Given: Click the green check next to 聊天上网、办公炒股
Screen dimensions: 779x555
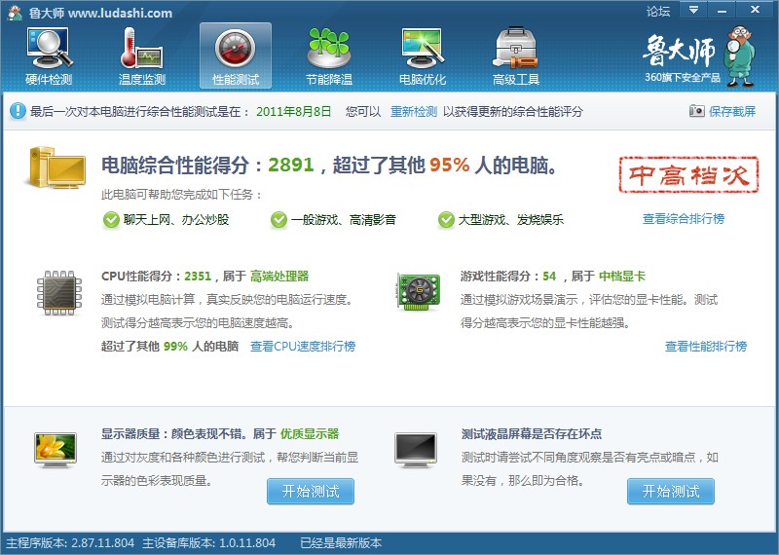Looking at the screenshot, I should [111, 220].
